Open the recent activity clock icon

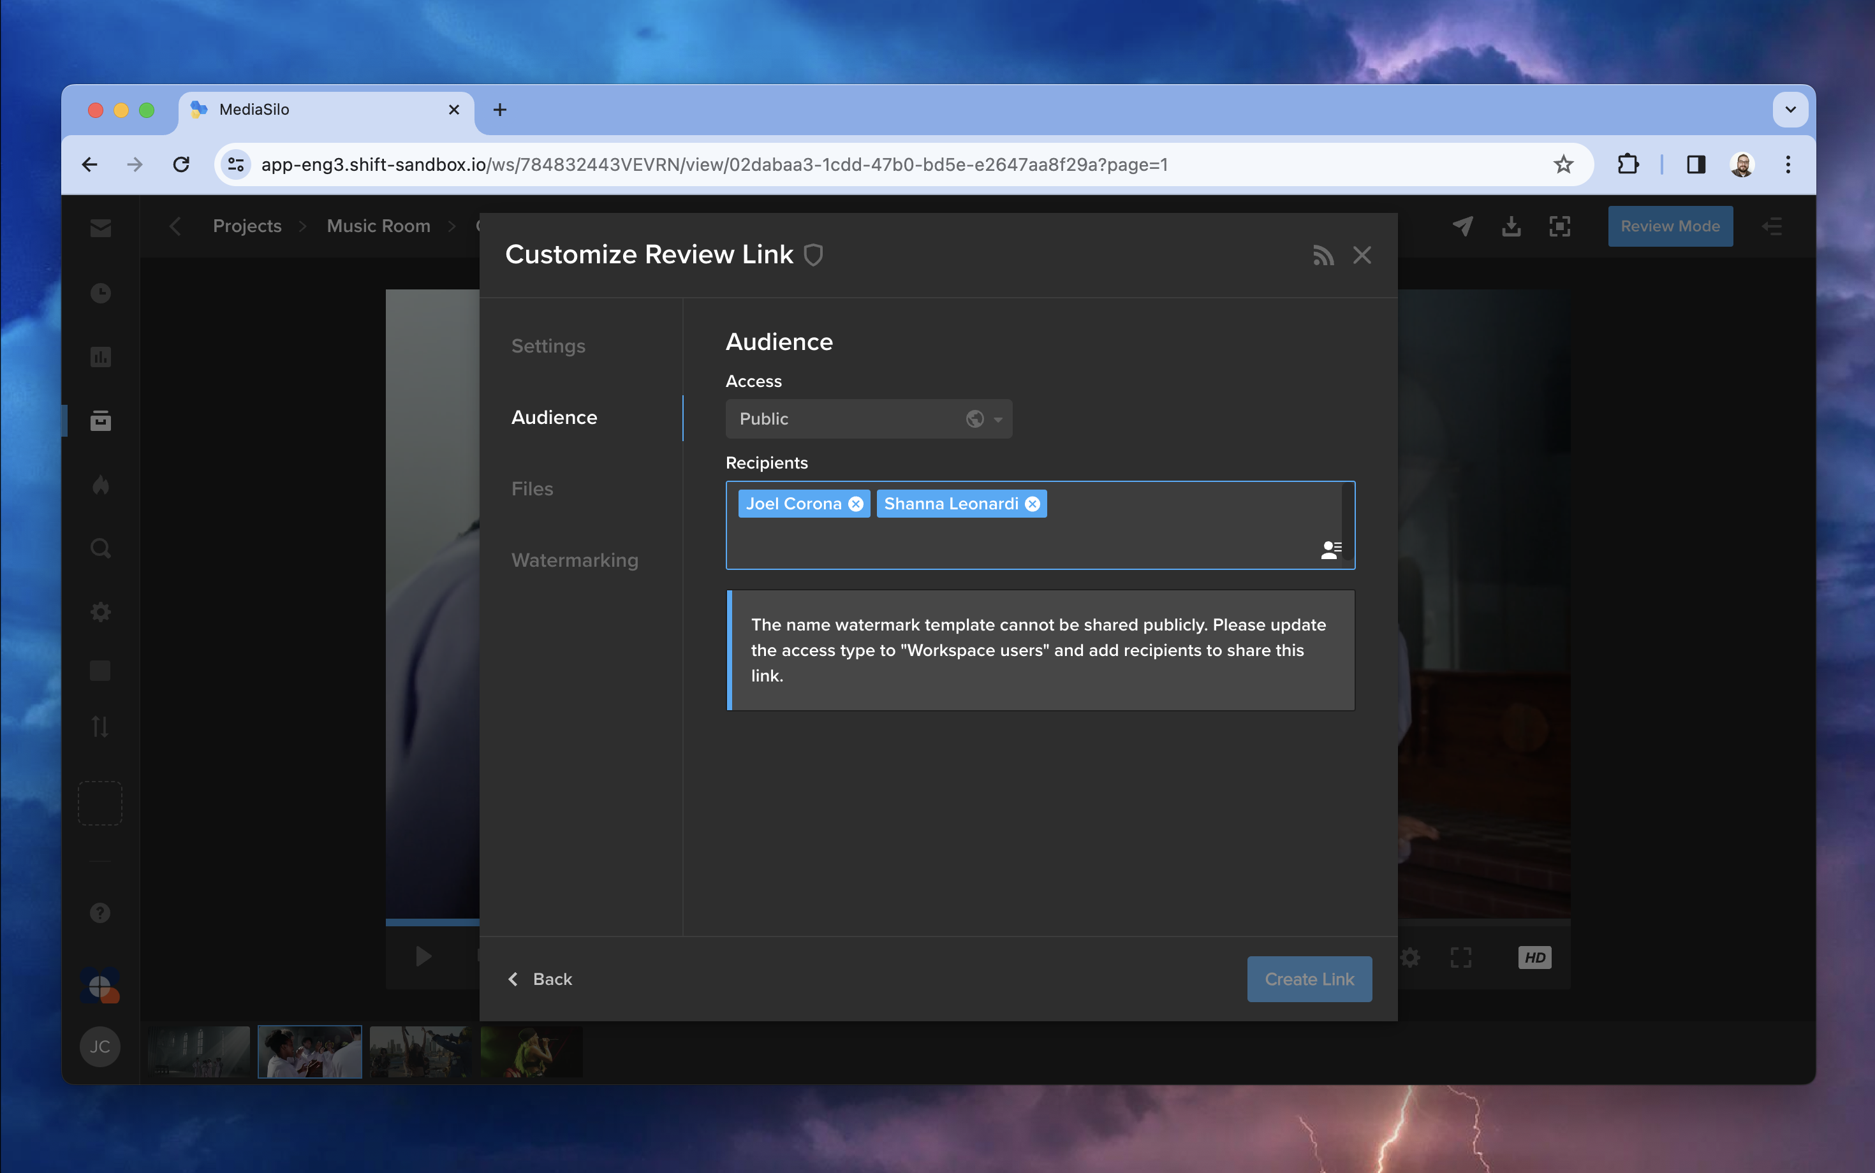click(x=100, y=293)
